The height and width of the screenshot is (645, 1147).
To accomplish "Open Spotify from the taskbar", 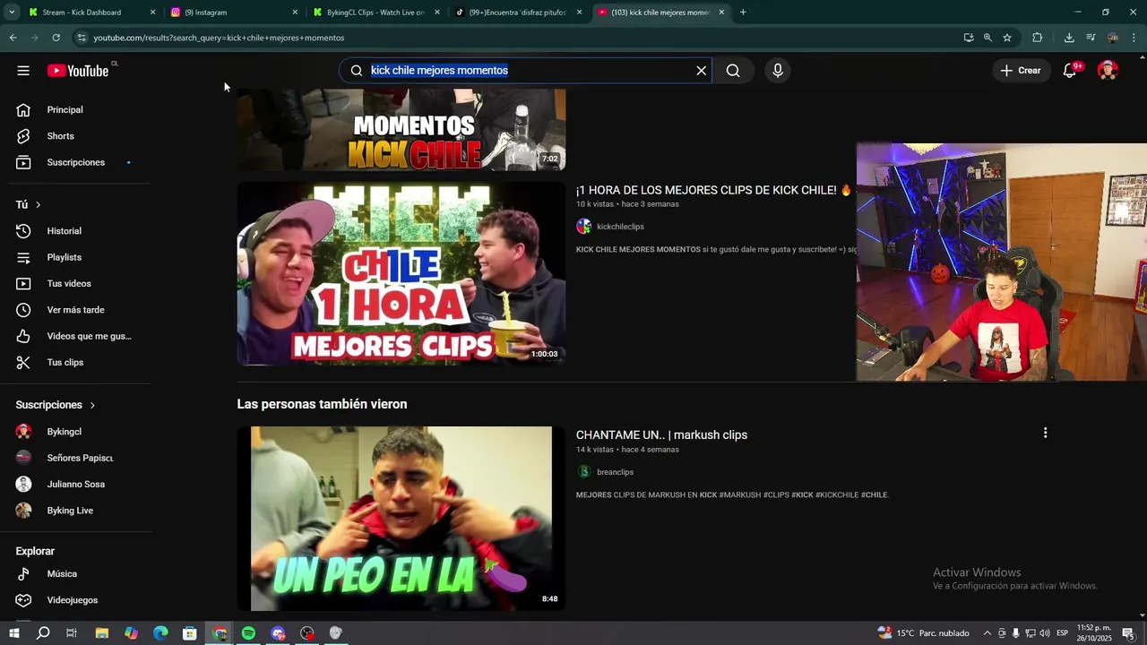I will [x=249, y=633].
